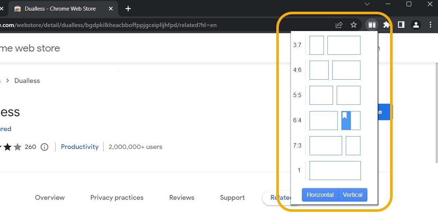Select the full-width single window layout
This screenshot has width=438, height=214.
pyautogui.click(x=335, y=171)
